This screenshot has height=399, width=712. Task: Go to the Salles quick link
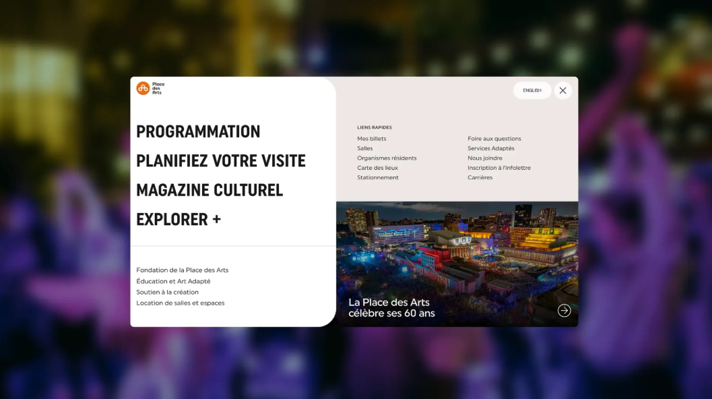(364, 148)
